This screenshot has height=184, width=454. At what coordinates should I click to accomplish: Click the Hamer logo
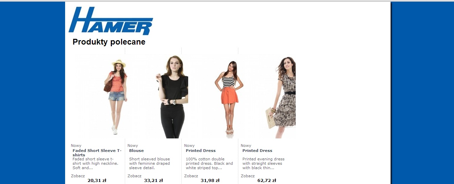(x=111, y=21)
